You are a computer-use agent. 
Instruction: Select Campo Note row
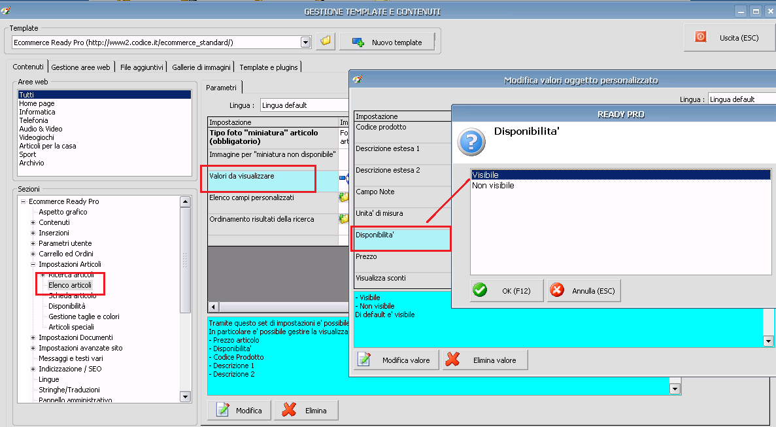click(403, 197)
